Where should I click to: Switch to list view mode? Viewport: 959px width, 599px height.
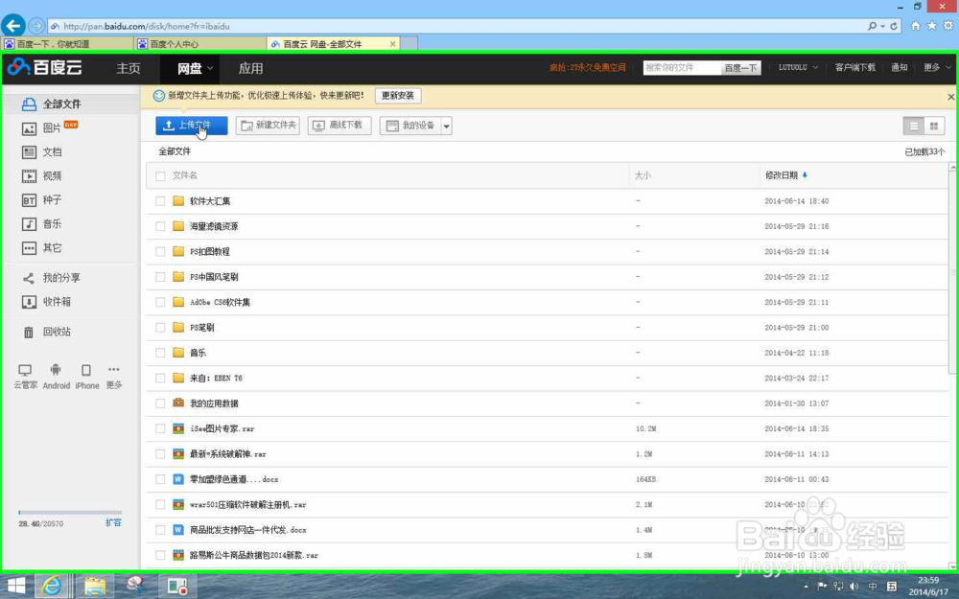point(914,126)
